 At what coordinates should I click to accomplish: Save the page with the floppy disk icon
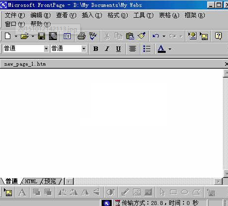pyautogui.click(x=42, y=36)
